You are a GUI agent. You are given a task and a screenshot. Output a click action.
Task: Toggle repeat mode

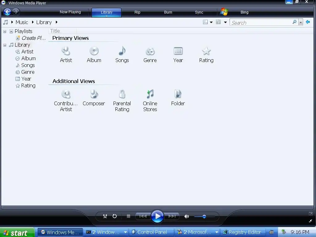pos(114,216)
